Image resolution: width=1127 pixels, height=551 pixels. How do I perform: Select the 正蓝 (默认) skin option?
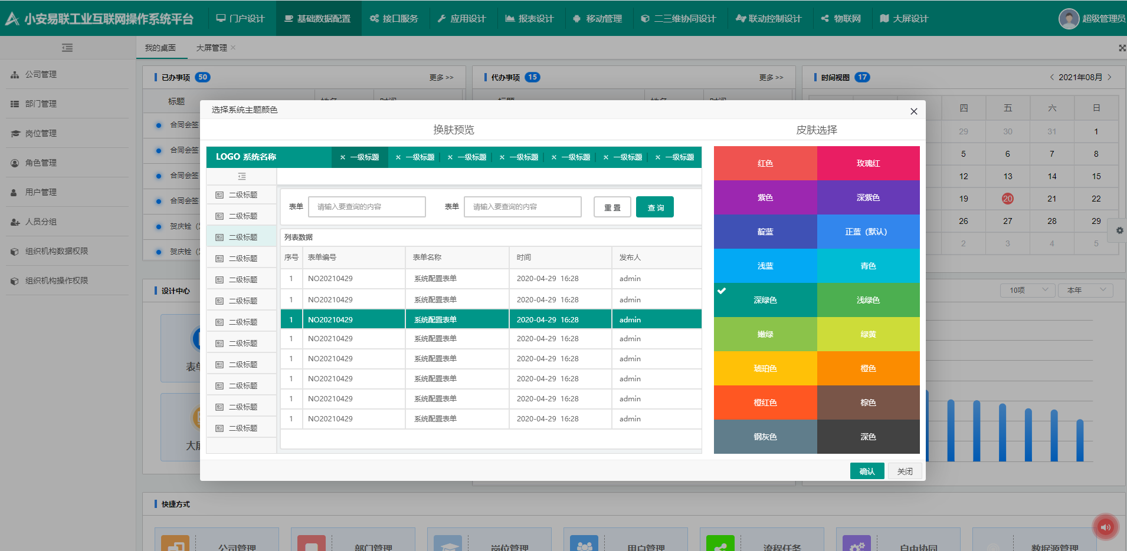pos(868,232)
